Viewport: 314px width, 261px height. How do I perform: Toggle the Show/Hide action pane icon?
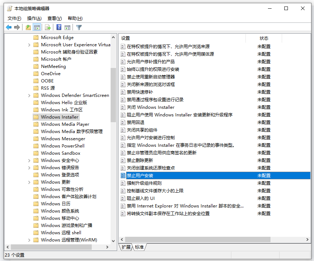click(x=67, y=27)
